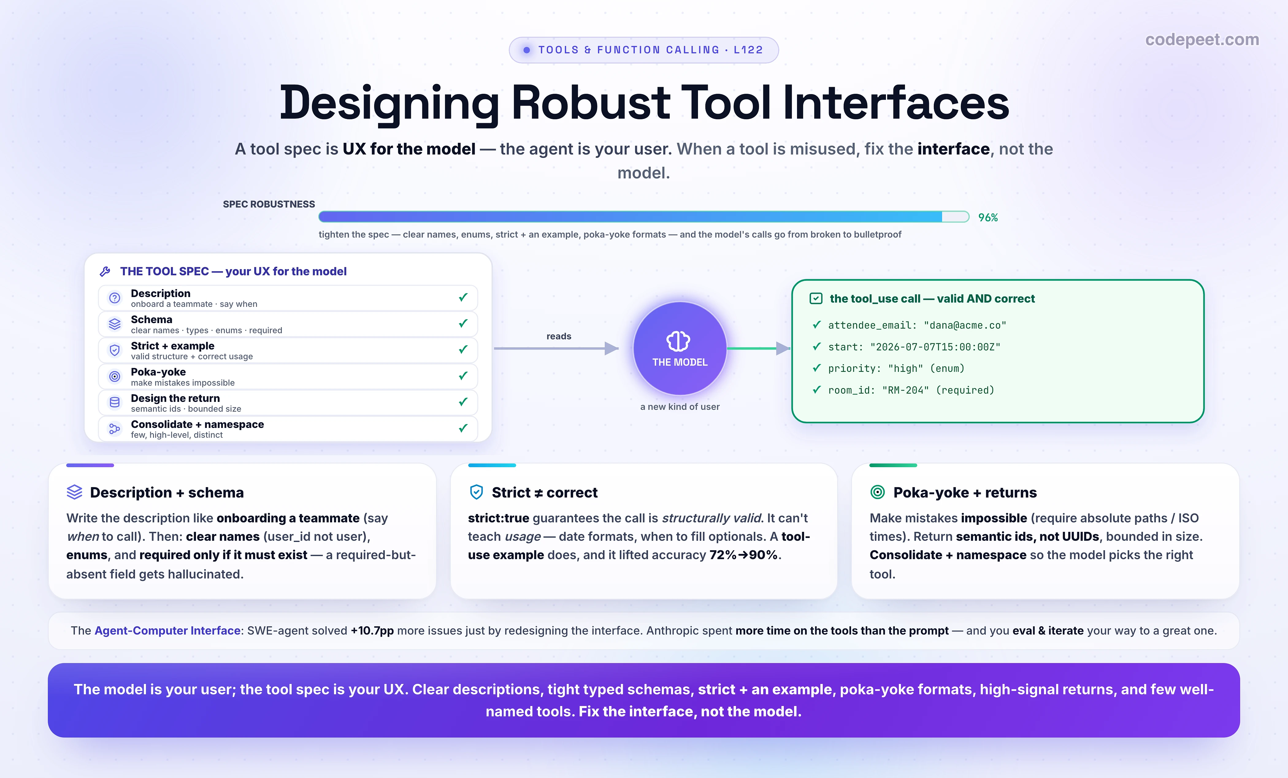Viewport: 1288px width, 778px height.
Task: Click the target icon in the Poka-yoke row
Action: coord(114,376)
